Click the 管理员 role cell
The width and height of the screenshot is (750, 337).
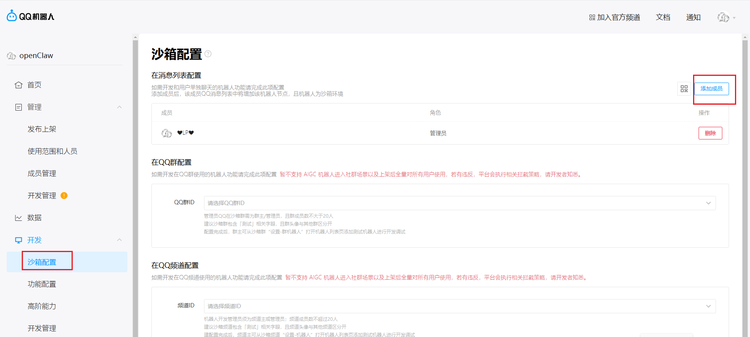click(438, 133)
